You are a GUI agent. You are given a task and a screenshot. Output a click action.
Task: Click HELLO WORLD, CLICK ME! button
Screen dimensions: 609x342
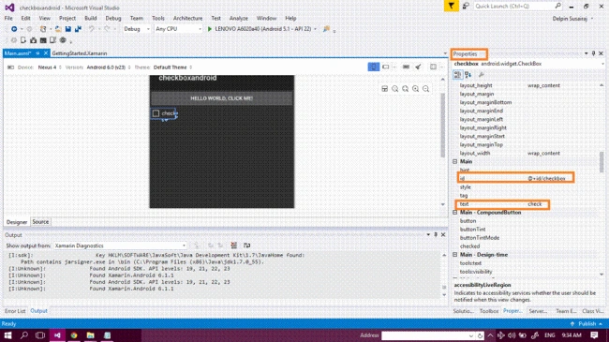221,98
